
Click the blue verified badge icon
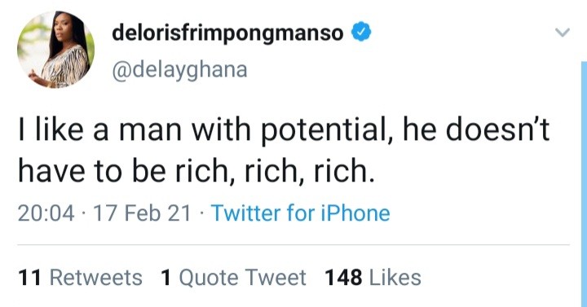coord(360,32)
